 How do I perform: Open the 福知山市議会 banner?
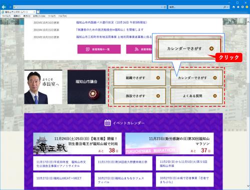click(x=86, y=87)
